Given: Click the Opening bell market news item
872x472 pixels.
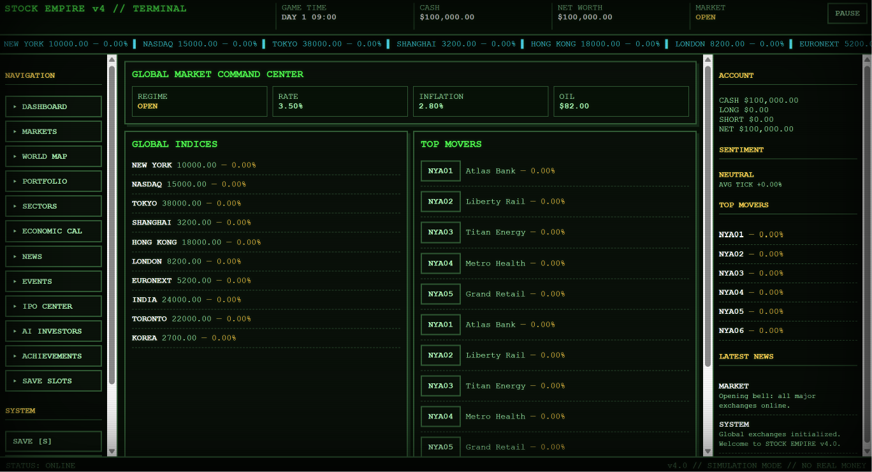Looking at the screenshot, I should (788, 396).
